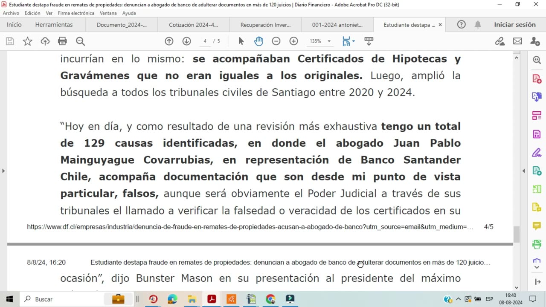Click the page number field
Viewport: 546px width, 307px height.
(x=205, y=41)
